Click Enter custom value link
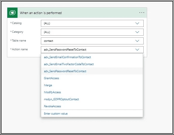The image size is (174, 135). click(x=56, y=114)
